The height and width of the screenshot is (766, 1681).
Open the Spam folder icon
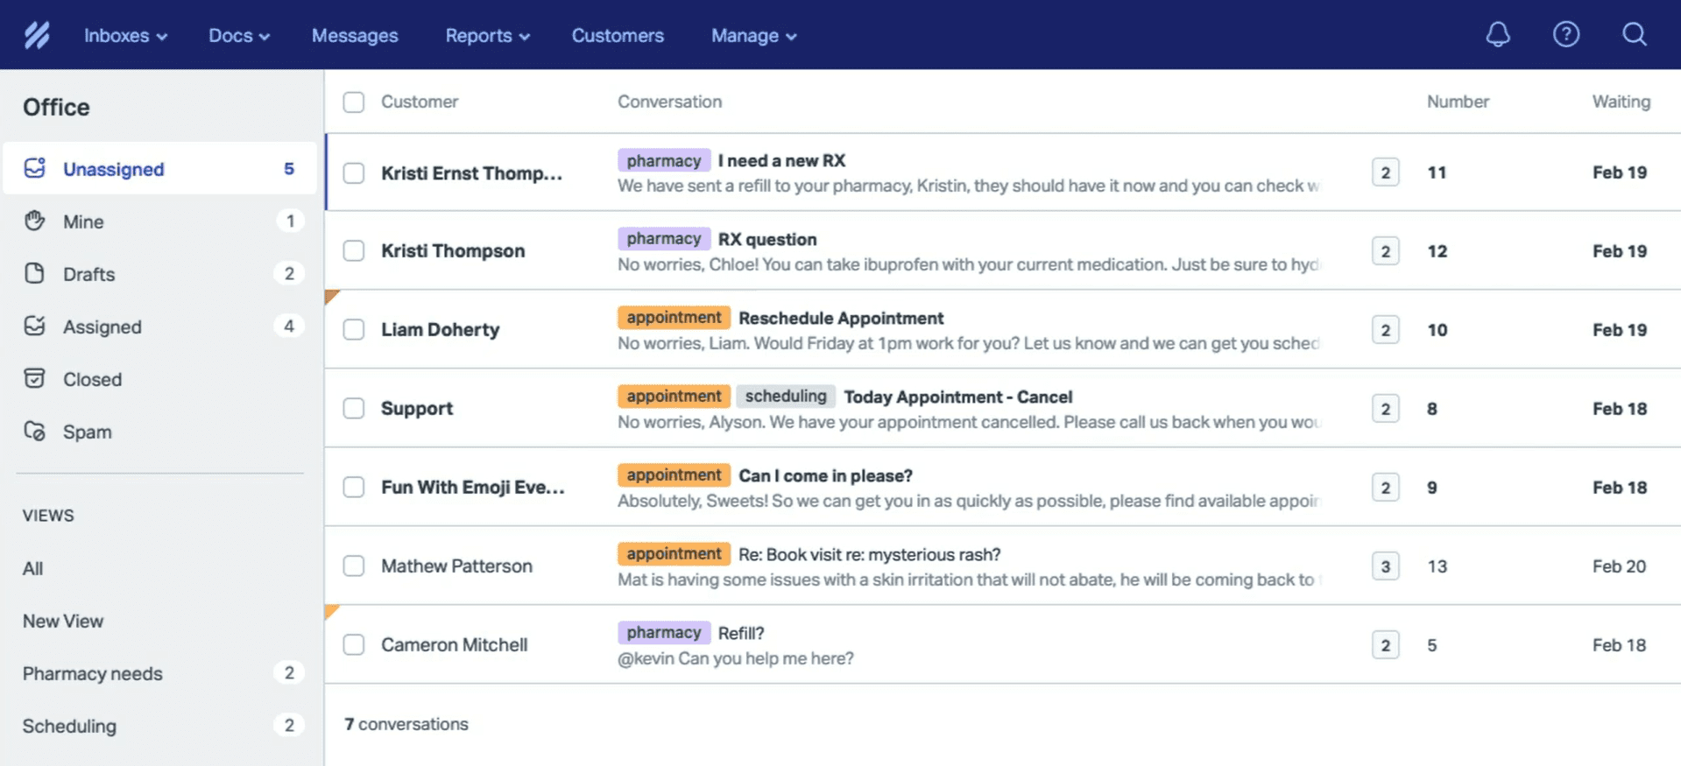[x=35, y=432]
